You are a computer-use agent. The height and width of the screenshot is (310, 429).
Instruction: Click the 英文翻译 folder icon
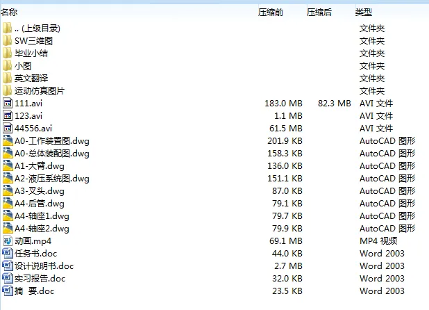pyautogui.click(x=8, y=79)
